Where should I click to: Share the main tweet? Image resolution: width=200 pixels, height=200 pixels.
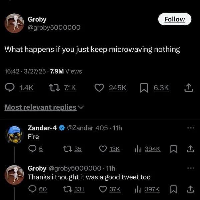[189, 88]
